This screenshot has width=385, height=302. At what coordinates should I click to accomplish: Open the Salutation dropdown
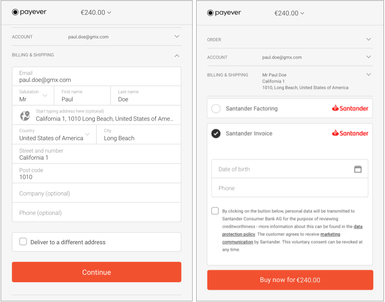point(33,96)
